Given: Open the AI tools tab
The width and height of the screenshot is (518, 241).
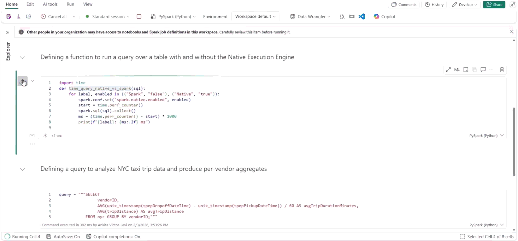Looking at the screenshot, I should coord(50,4).
